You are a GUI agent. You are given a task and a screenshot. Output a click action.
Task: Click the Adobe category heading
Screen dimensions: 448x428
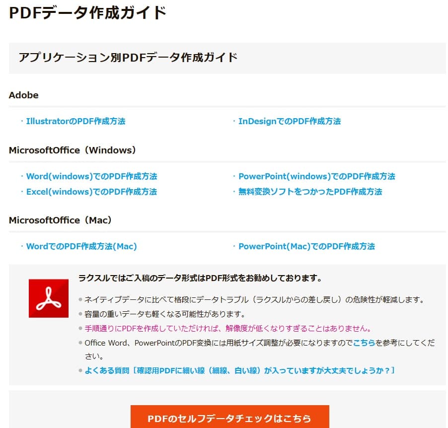pyautogui.click(x=24, y=95)
